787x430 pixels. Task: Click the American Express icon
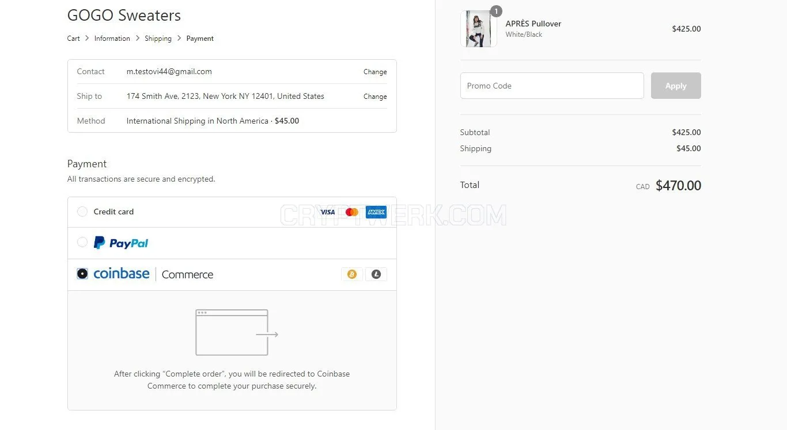click(x=376, y=212)
